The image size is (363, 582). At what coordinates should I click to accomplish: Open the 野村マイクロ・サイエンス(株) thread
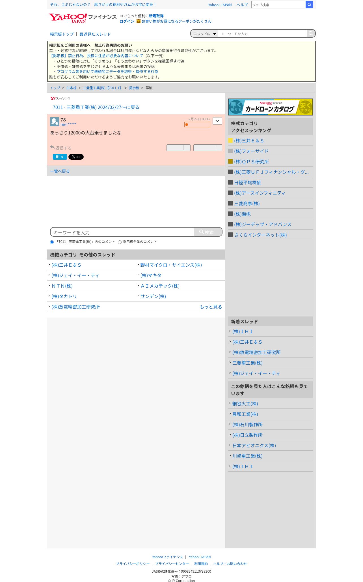pos(171,265)
